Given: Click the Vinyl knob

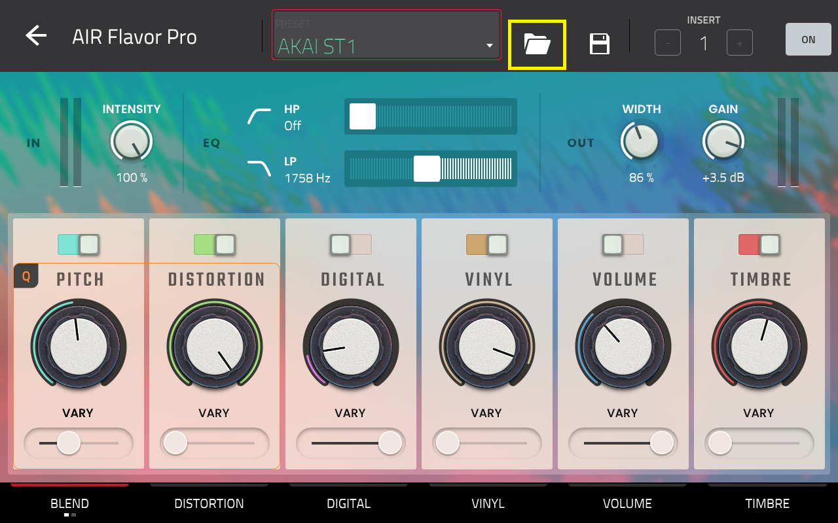Looking at the screenshot, I should pyautogui.click(x=487, y=346).
